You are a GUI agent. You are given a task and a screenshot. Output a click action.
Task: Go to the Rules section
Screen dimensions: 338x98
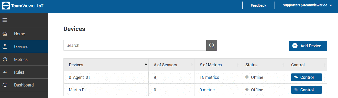click(24, 72)
